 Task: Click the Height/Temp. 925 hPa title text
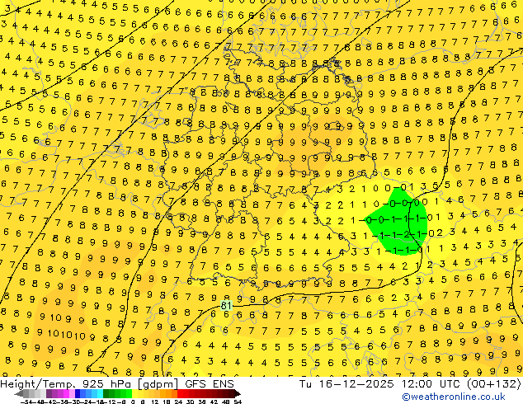66,383
